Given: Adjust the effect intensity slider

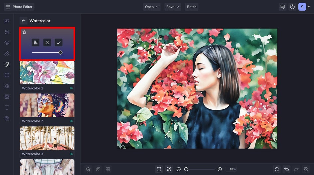Looking at the screenshot, I should point(60,53).
